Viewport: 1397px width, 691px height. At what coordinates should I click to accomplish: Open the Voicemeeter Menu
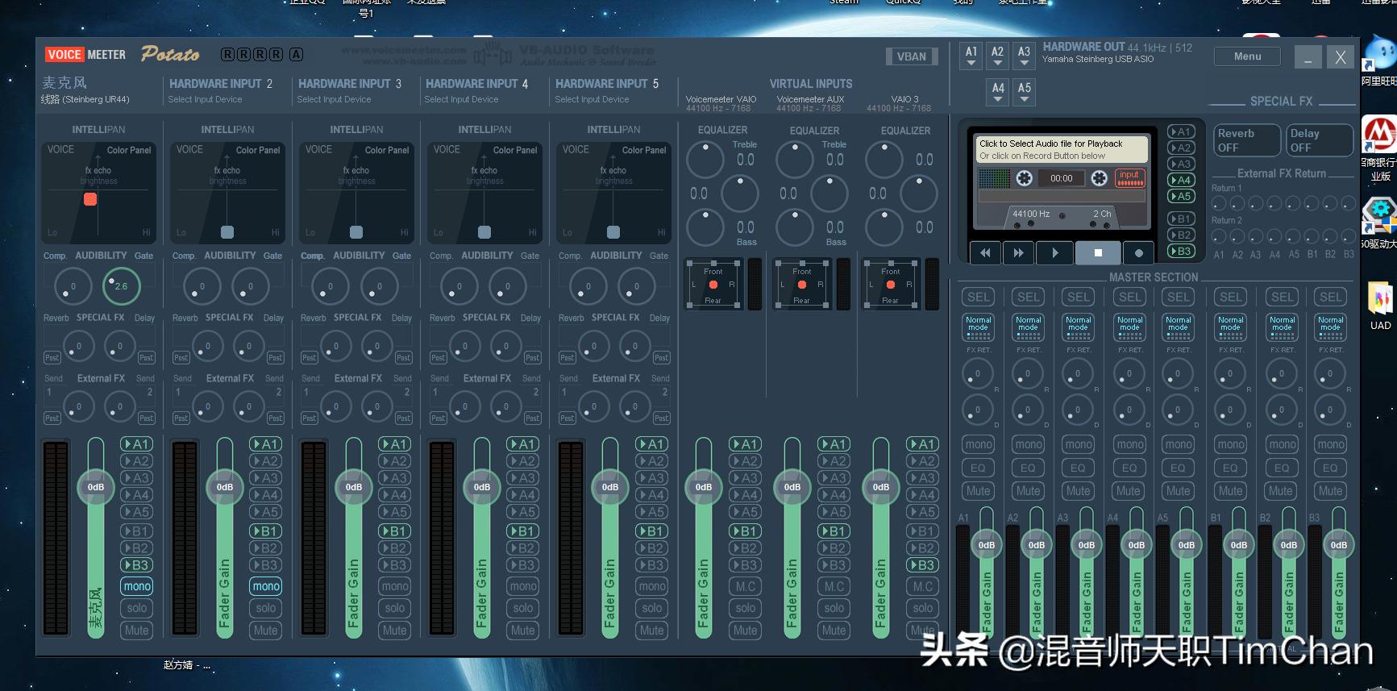point(1247,56)
